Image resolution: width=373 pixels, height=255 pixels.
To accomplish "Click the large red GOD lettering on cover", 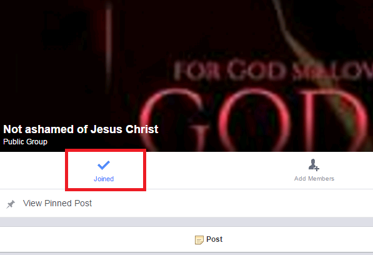I will (254, 119).
